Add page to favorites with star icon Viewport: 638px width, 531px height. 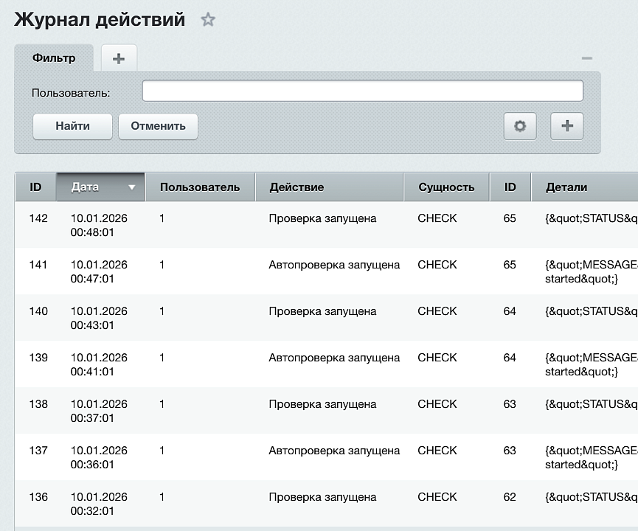tap(208, 19)
